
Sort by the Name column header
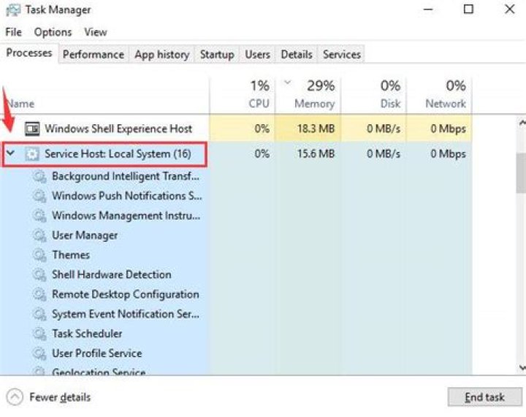104,96
